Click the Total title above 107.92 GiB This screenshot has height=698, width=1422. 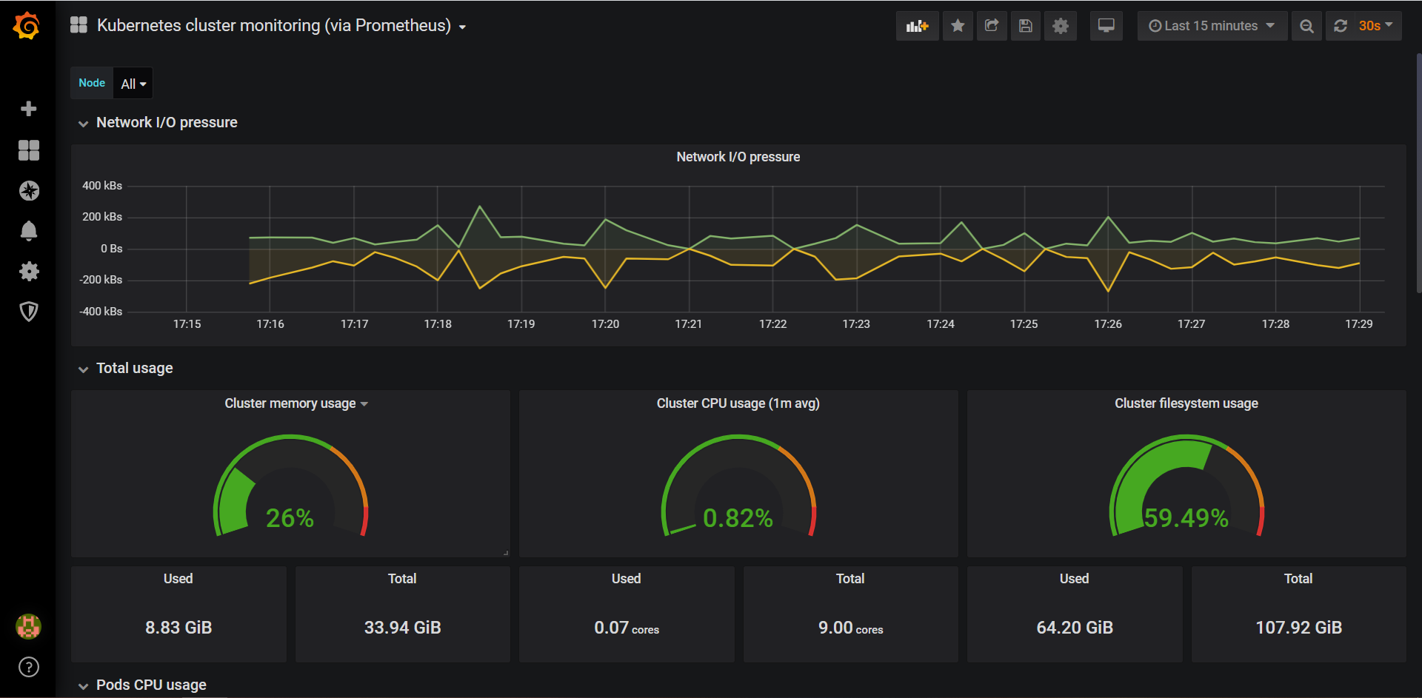click(1298, 579)
